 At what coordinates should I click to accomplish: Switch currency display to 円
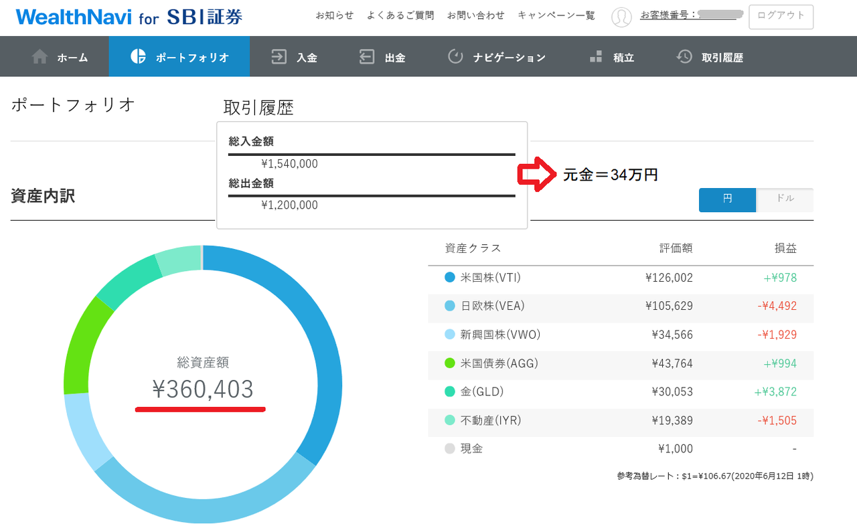click(728, 199)
